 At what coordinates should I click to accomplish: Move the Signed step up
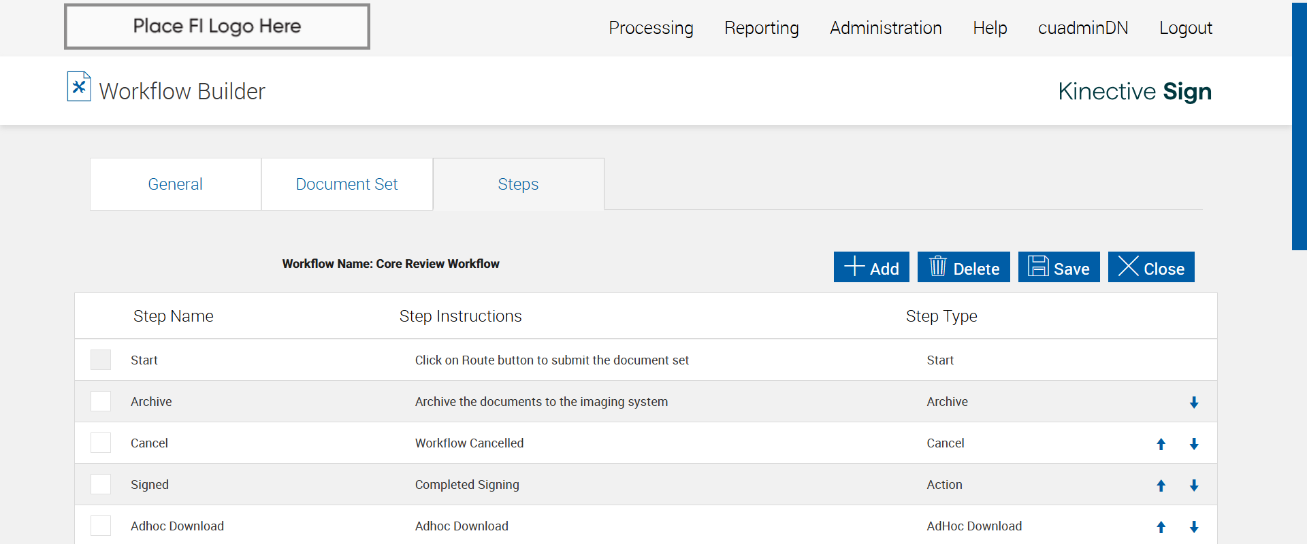1161,486
